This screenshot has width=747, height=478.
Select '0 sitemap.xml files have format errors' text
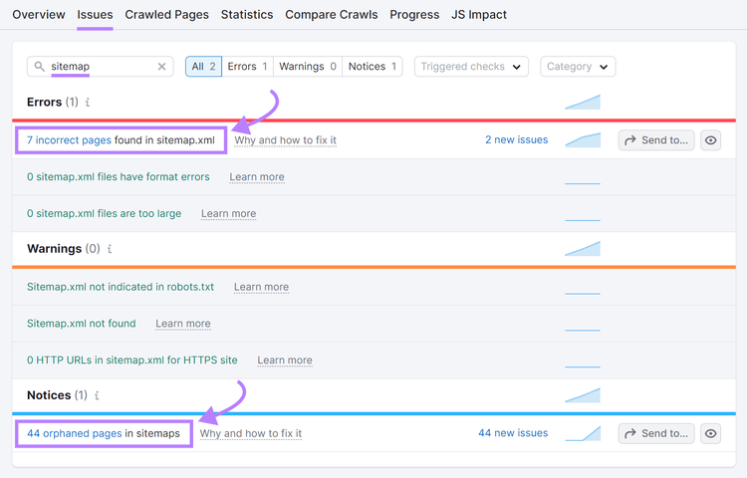click(x=119, y=177)
